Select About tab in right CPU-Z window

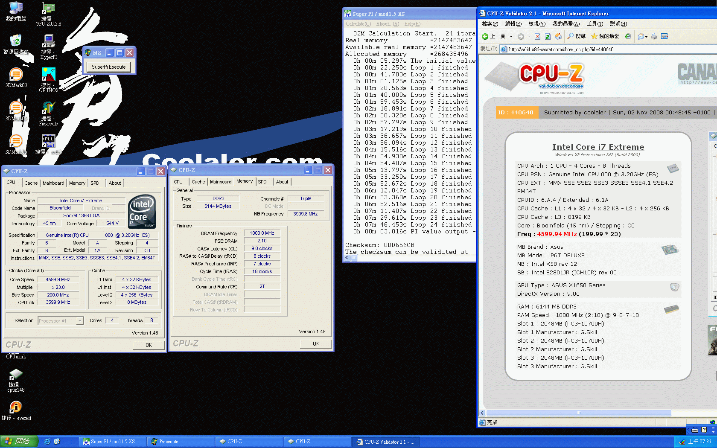pos(282,182)
